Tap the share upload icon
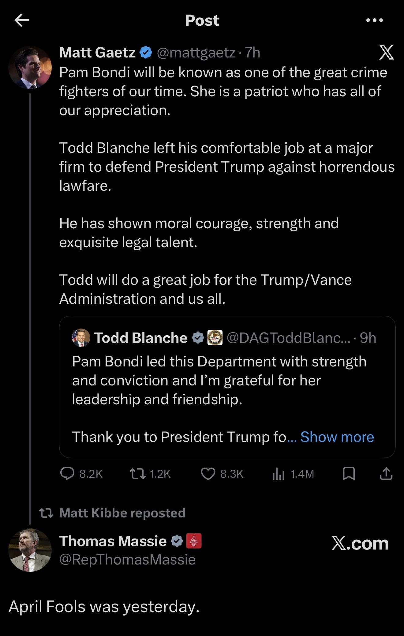The image size is (404, 636). tap(386, 474)
